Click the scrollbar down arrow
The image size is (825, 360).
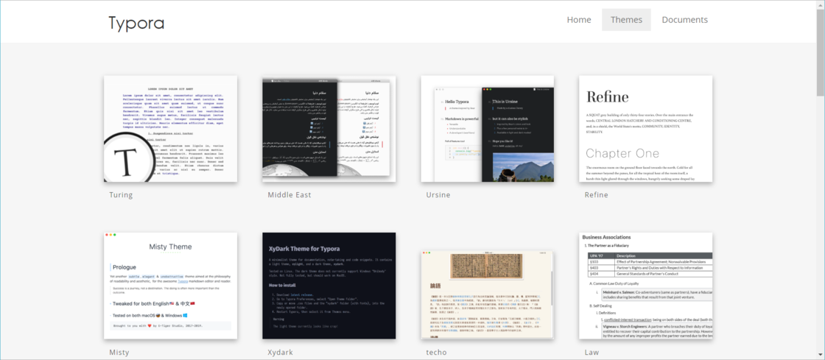[x=820, y=355]
